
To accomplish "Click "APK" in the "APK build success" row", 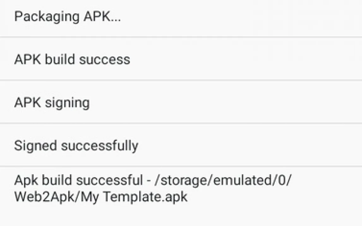I will point(27,60).
